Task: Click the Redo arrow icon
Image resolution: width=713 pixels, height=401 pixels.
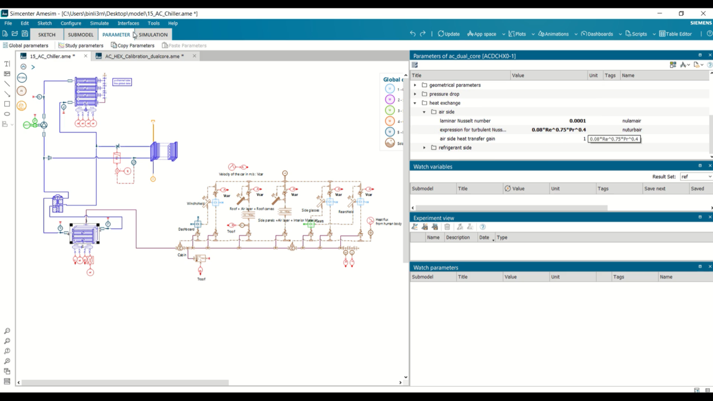Action: (x=423, y=34)
